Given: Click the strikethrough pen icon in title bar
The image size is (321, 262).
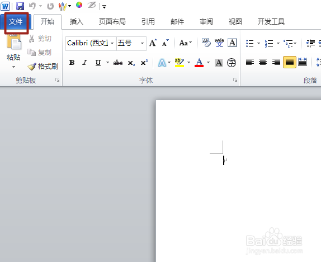Looking at the screenshot, I should point(92,5).
